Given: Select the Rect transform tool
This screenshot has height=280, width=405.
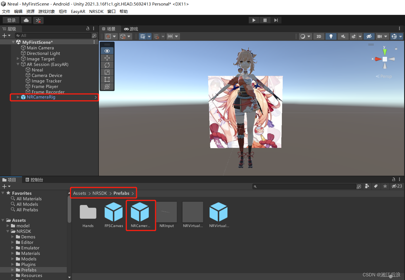Looking at the screenshot, I should (107, 79).
